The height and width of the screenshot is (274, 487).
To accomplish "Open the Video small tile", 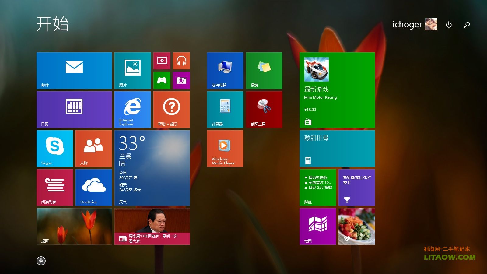I will [162, 61].
